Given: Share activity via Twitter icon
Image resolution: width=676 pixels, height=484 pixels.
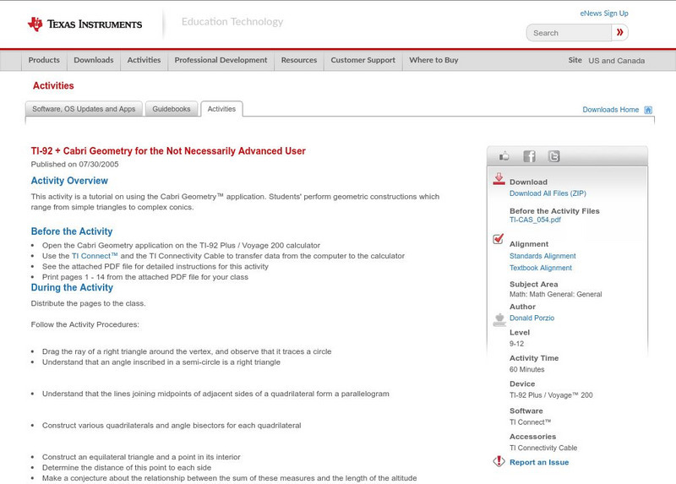Looking at the screenshot, I should 553,156.
